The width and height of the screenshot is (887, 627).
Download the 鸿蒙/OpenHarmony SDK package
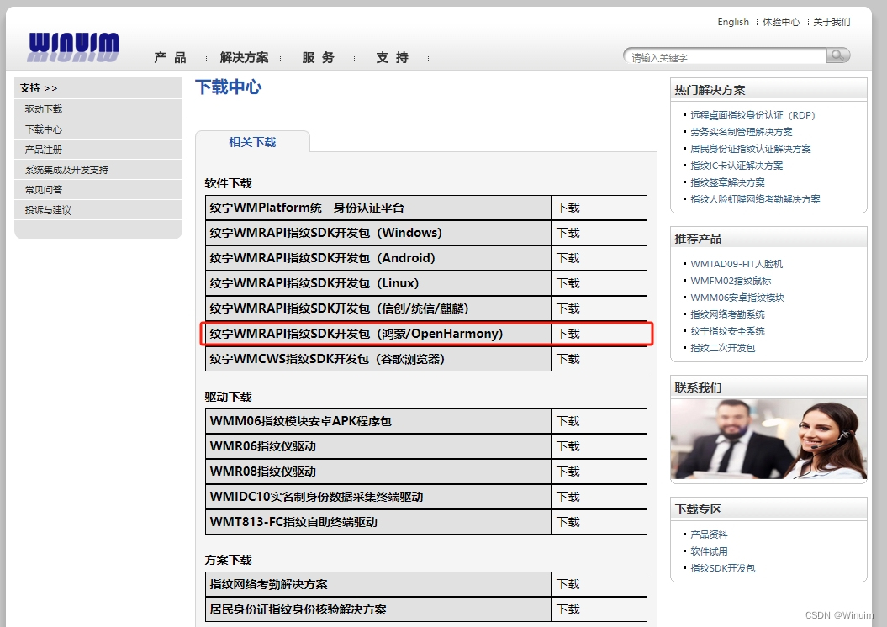pos(568,334)
